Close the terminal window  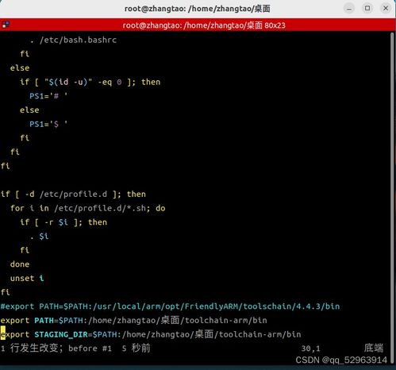pyautogui.click(x=386, y=9)
